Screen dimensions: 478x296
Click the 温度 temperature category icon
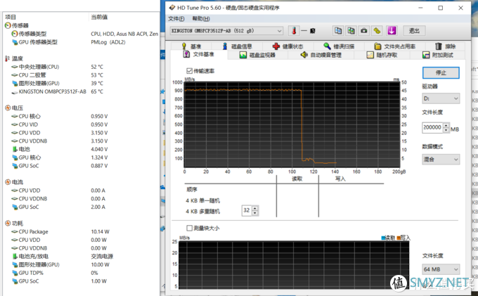(7, 58)
